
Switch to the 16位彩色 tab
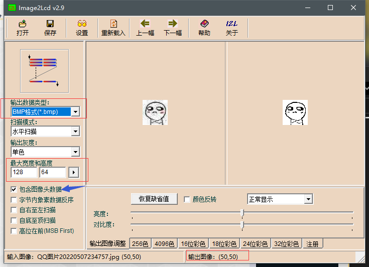(x=193, y=244)
